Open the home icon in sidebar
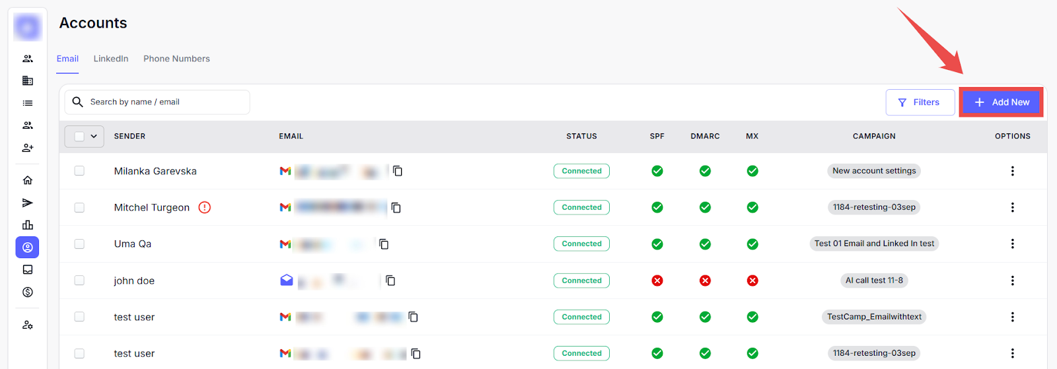Image resolution: width=1057 pixels, height=369 pixels. [28, 180]
